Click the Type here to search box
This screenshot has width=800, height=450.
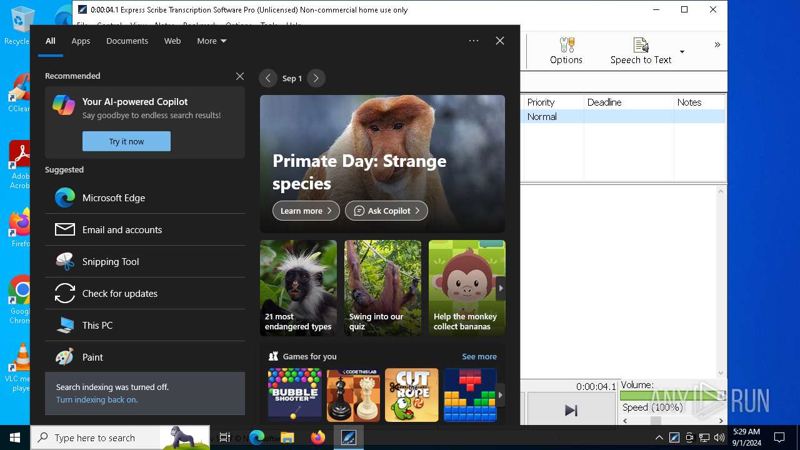click(120, 437)
